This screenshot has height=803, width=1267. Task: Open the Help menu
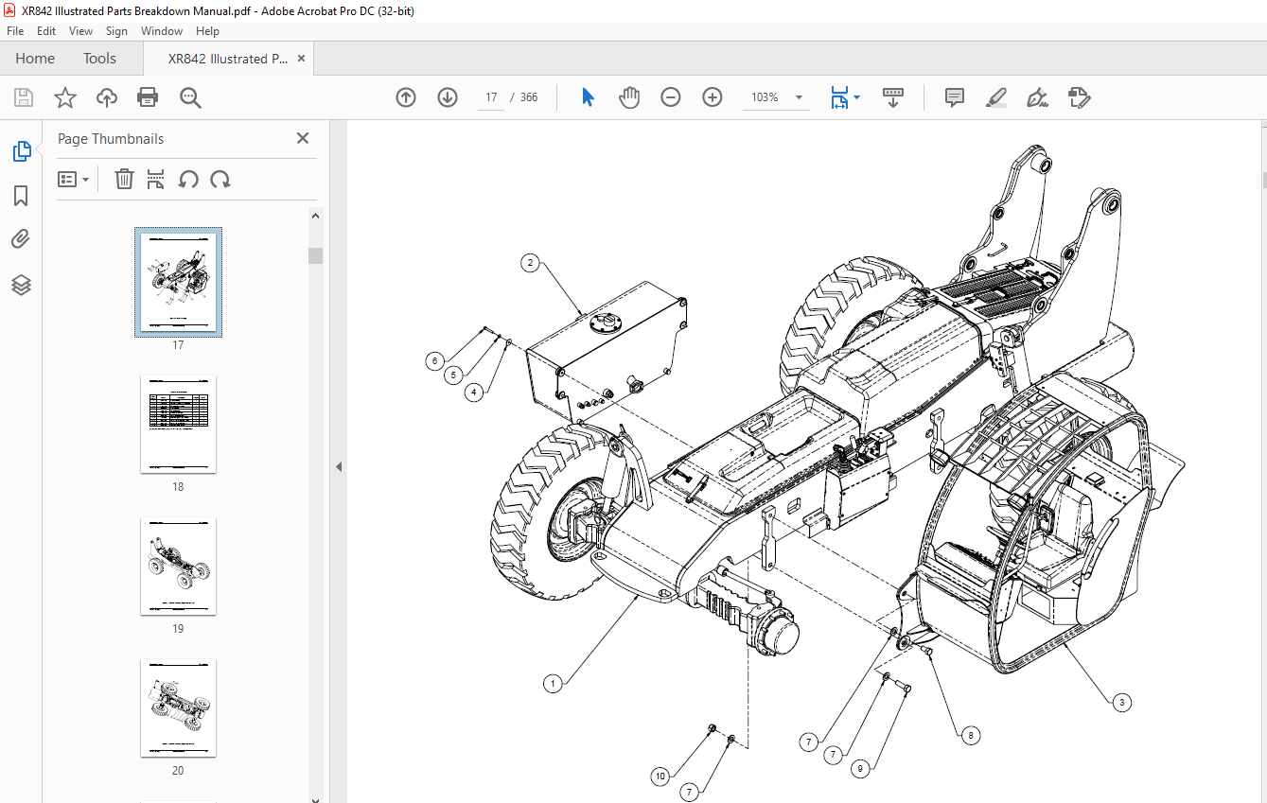tap(207, 31)
